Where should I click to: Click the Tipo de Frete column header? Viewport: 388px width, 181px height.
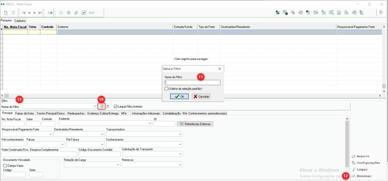pos(209,26)
